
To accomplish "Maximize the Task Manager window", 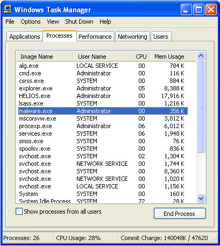I will (x=198, y=10).
